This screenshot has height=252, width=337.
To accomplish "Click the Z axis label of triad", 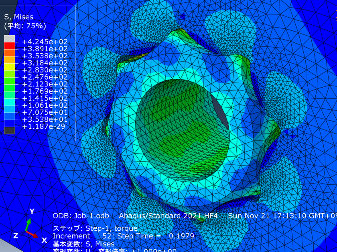I will coord(16,236).
